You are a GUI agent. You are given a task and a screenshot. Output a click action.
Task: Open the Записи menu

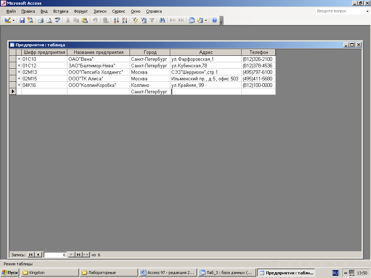coord(100,11)
